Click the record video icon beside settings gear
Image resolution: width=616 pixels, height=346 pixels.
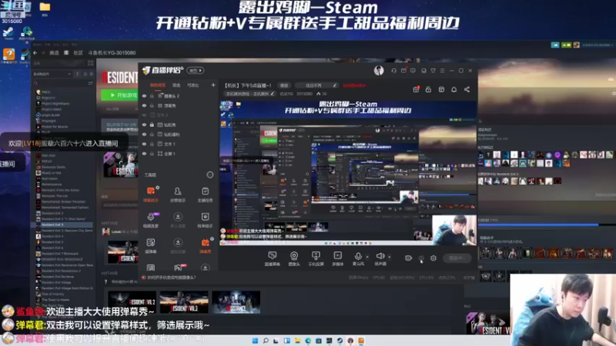[408, 258]
